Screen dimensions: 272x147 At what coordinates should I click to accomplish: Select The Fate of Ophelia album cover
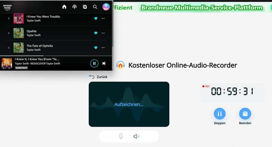(x=19, y=48)
